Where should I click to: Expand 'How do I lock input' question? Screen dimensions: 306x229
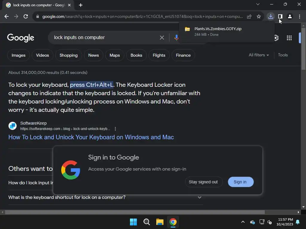click(x=31, y=183)
